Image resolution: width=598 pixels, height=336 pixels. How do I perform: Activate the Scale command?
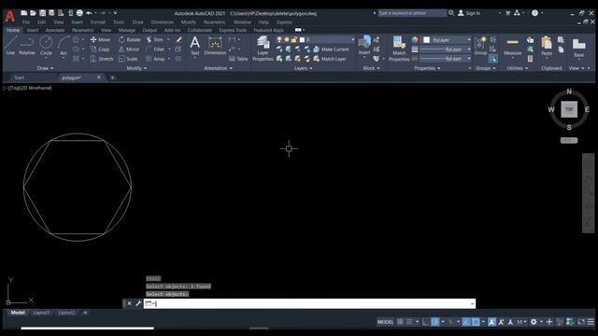(128, 59)
